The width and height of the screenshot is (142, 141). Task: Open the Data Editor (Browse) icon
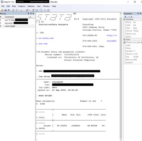tap(36, 10)
